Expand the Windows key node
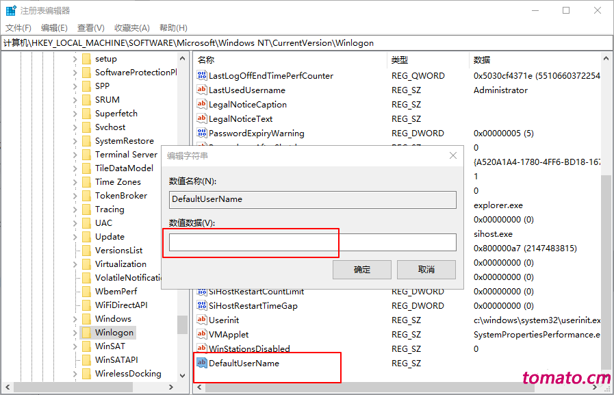The image size is (614, 395). (75, 320)
